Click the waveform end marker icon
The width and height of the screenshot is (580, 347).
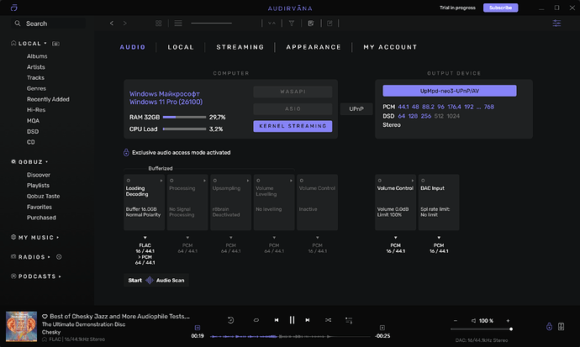tap(382, 328)
